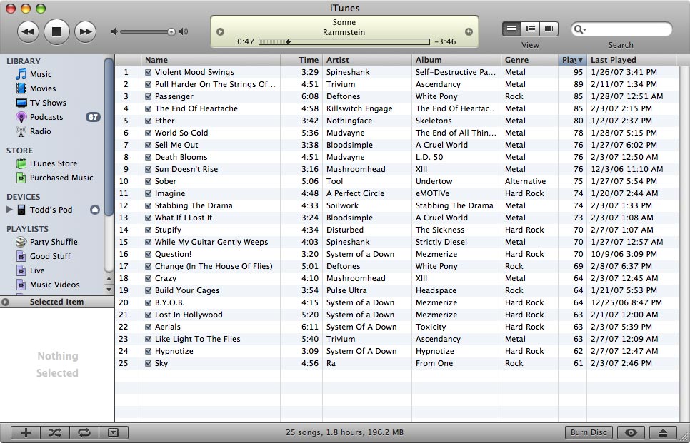Uncheck the Death Blooms checkbox
The height and width of the screenshot is (443, 690).
click(149, 157)
